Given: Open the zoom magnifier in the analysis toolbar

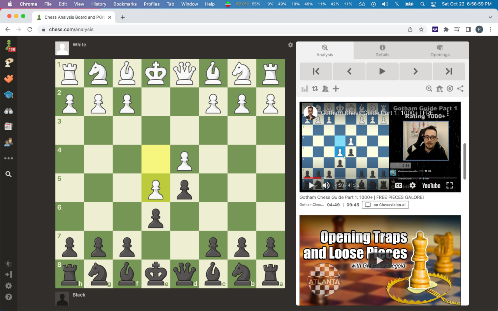Looking at the screenshot, I should coord(429,88).
